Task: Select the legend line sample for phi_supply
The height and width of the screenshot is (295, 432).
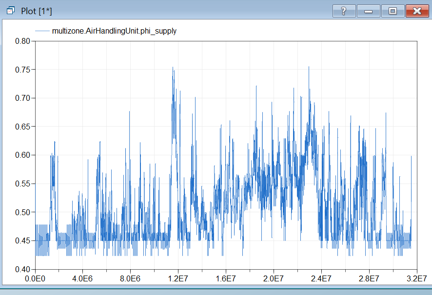Action: [43, 31]
